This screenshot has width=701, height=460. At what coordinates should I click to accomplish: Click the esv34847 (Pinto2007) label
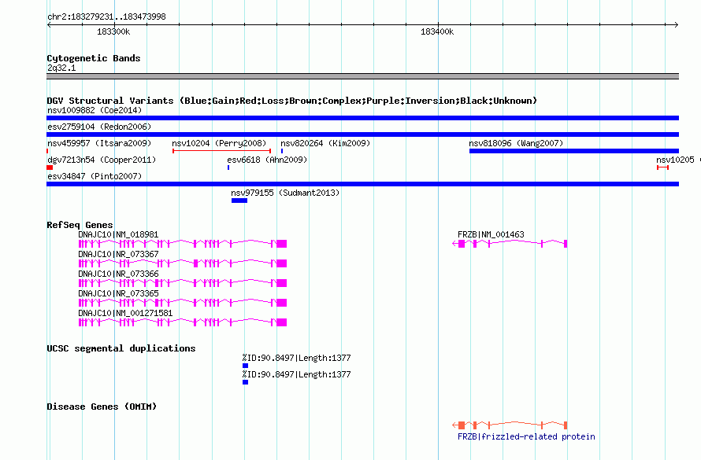(95, 176)
